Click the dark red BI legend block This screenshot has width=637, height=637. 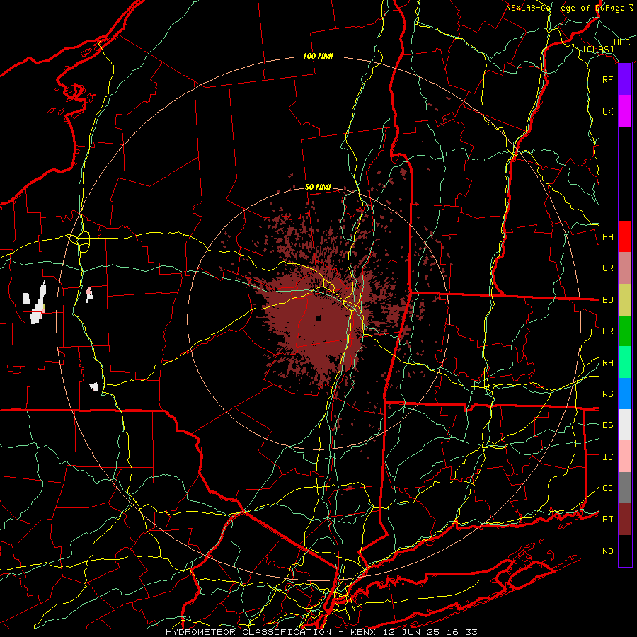coord(625,520)
